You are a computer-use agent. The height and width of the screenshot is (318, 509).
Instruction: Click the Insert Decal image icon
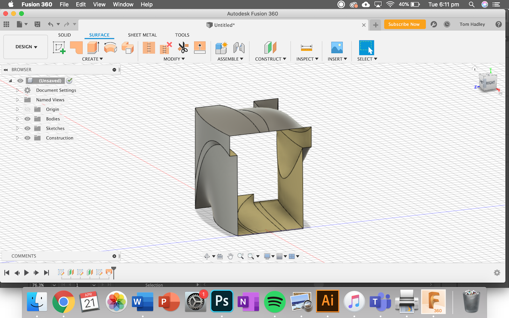[x=337, y=48]
